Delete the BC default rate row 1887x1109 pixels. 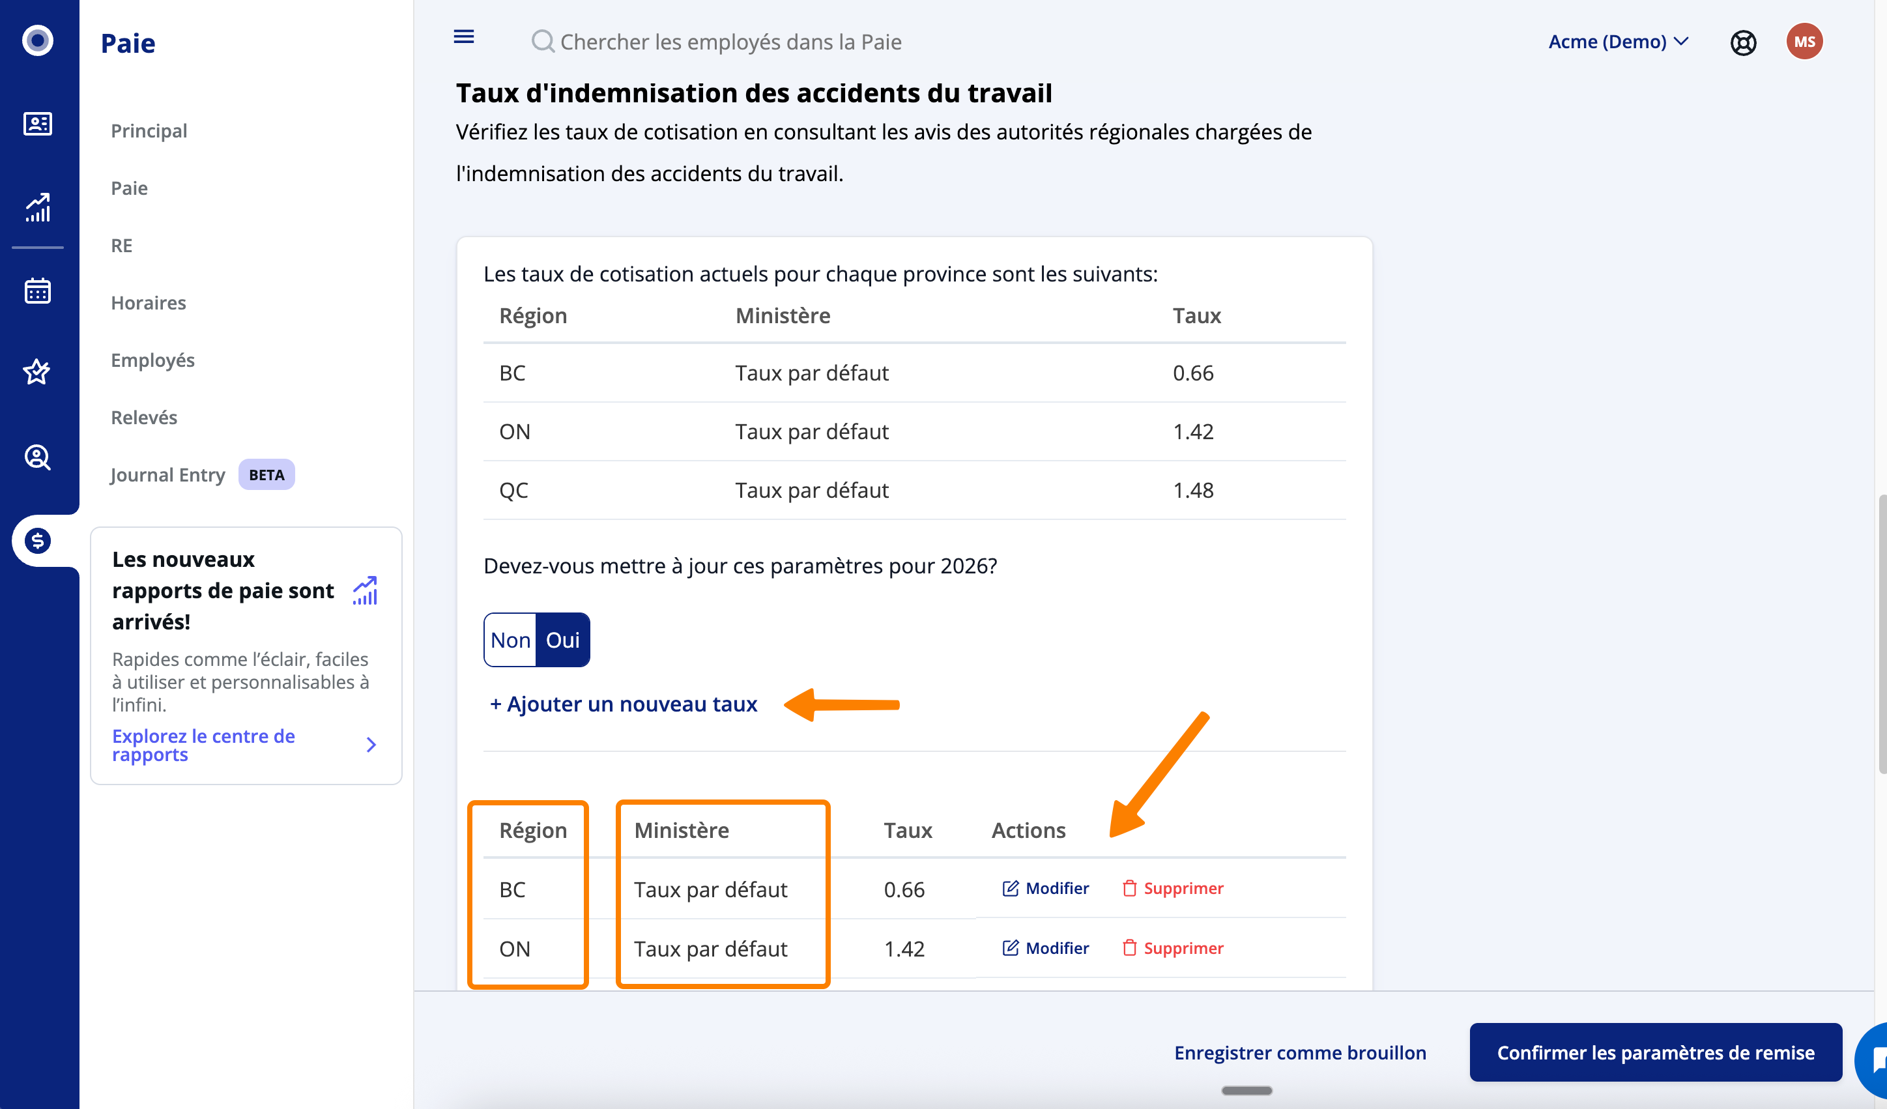pos(1173,888)
